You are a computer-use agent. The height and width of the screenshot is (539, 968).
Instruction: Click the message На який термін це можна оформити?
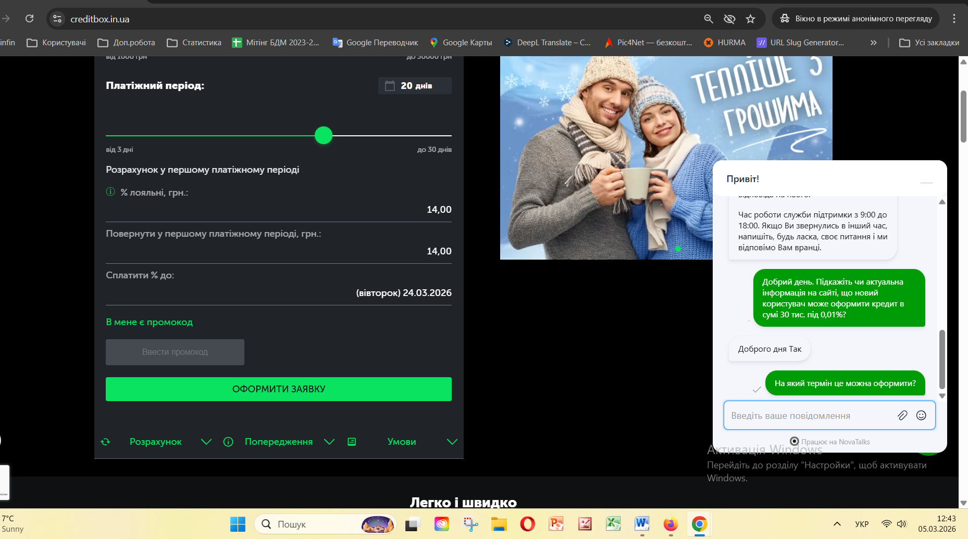845,383
